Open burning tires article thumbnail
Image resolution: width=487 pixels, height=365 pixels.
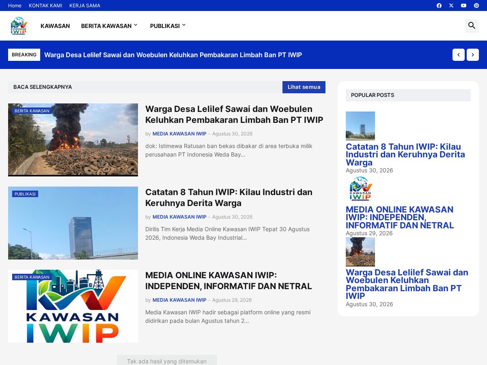(x=73, y=140)
